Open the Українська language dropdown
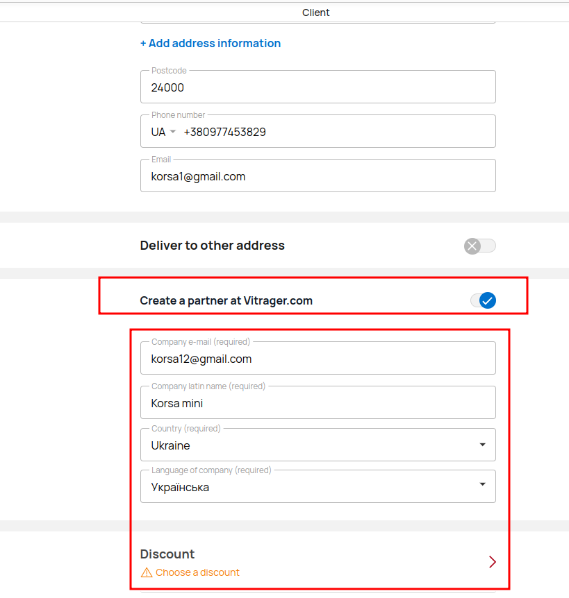 318,486
